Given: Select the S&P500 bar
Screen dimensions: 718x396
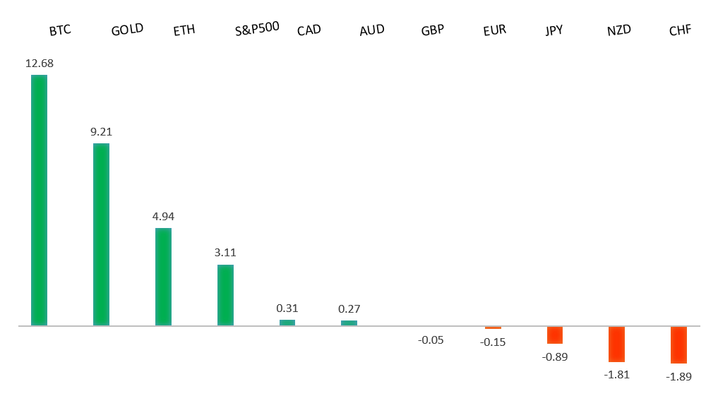Looking at the screenshot, I should [x=225, y=295].
